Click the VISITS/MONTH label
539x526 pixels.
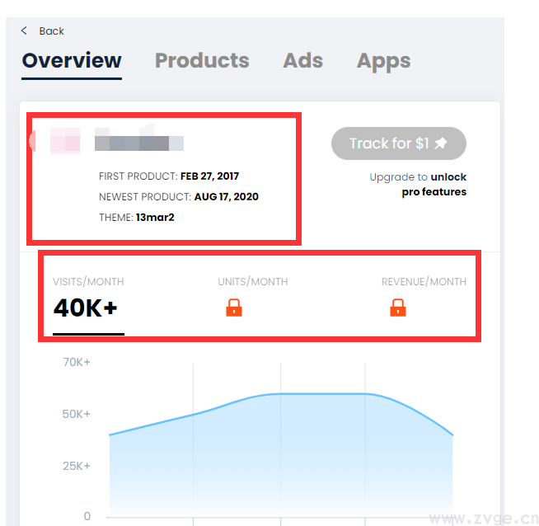click(x=88, y=282)
